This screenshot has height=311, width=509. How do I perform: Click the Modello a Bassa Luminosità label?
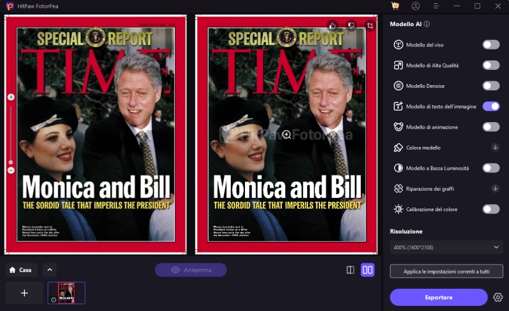pos(437,168)
